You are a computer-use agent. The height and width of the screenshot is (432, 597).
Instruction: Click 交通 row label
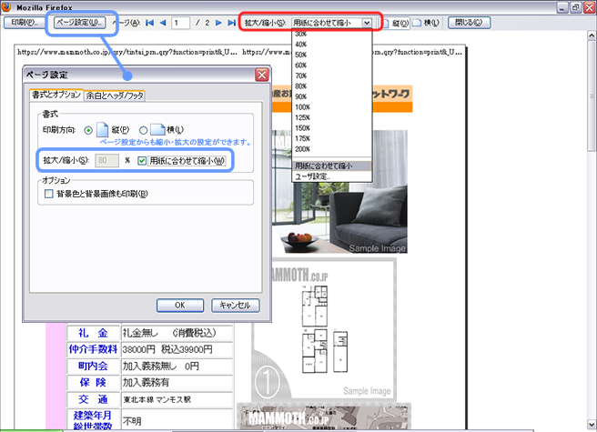93,399
